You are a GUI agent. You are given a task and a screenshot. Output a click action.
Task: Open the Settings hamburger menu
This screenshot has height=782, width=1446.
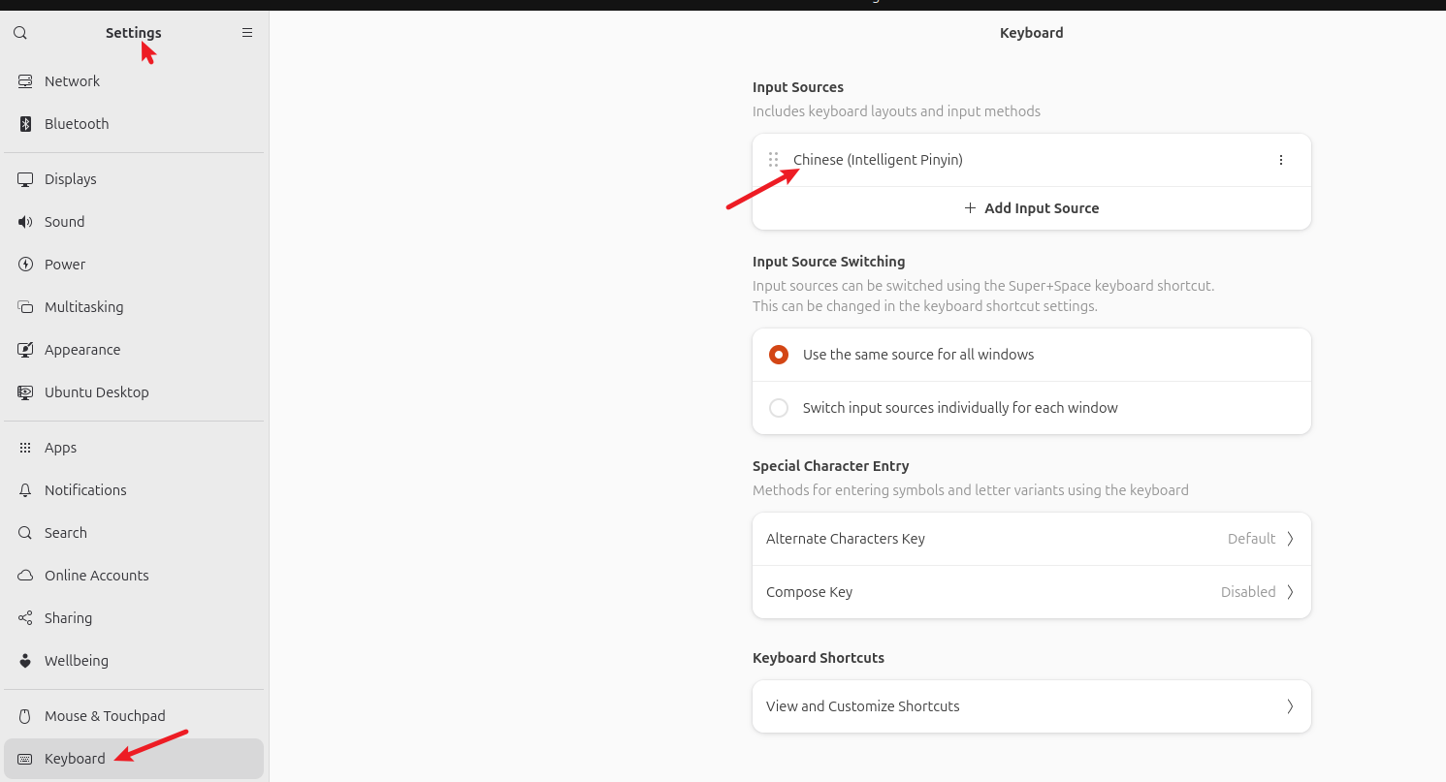247,33
